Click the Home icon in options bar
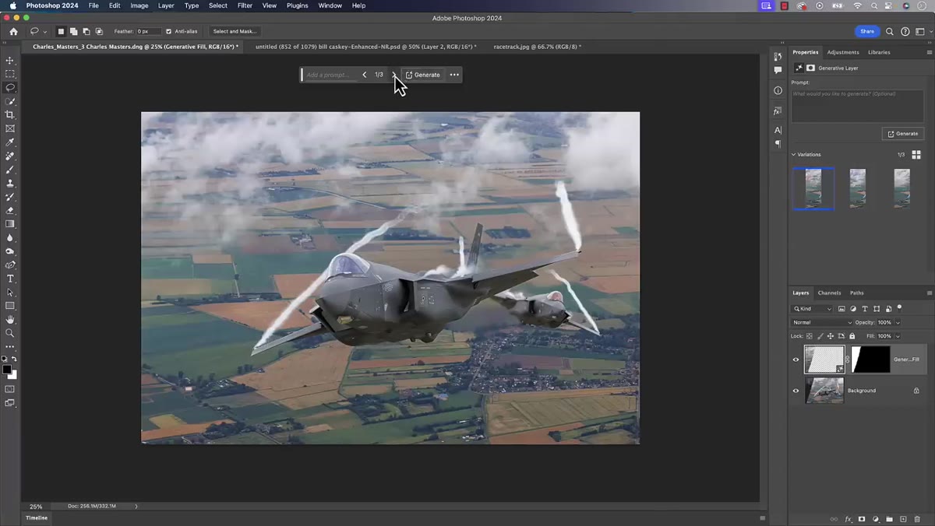 pos(13,31)
